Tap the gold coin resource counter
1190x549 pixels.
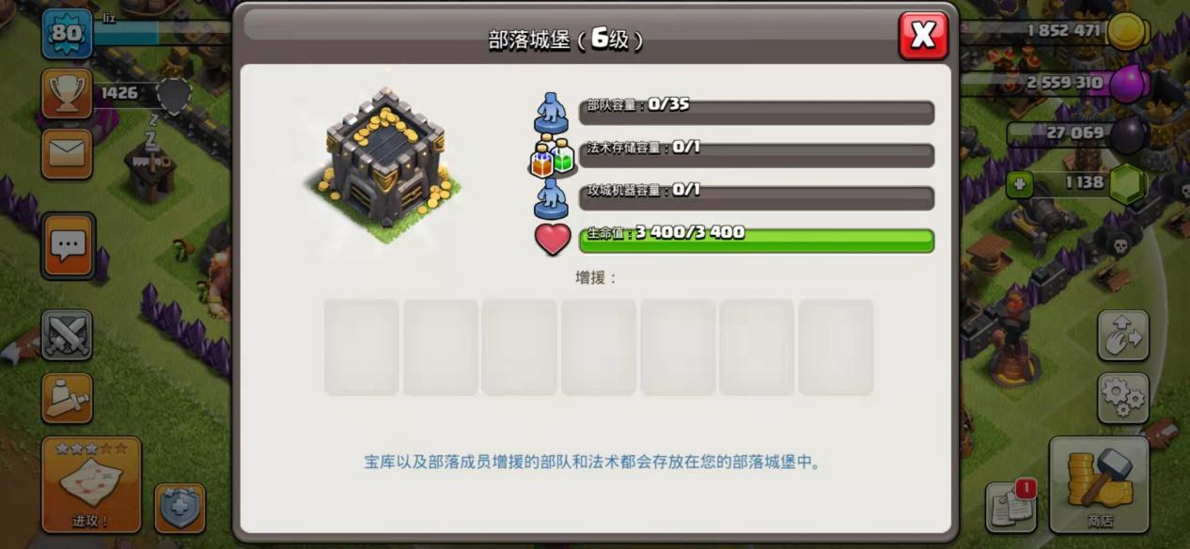(1072, 31)
